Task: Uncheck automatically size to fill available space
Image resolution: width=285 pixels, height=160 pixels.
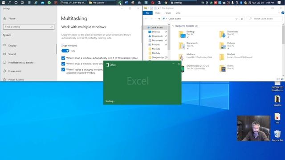Action: (63, 58)
